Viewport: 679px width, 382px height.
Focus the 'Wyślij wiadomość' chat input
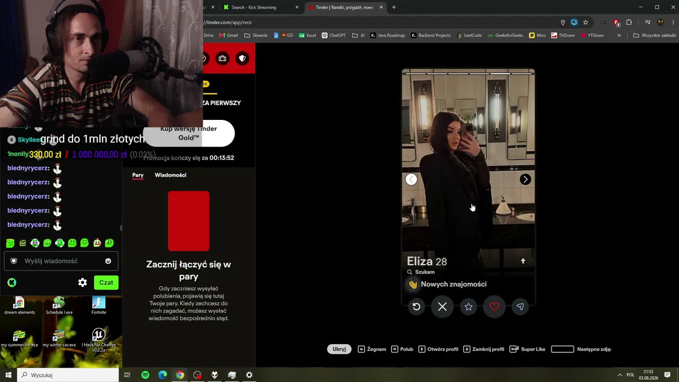pyautogui.click(x=61, y=261)
